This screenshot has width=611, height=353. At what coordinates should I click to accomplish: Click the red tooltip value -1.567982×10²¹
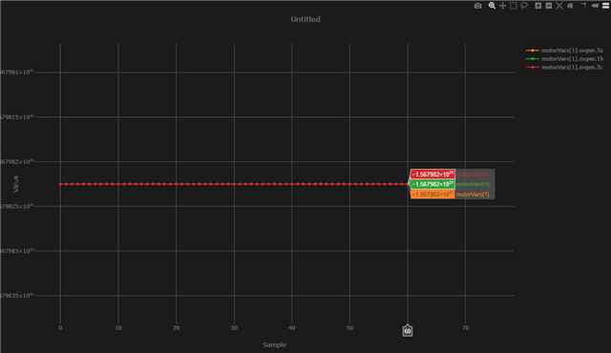coord(432,175)
